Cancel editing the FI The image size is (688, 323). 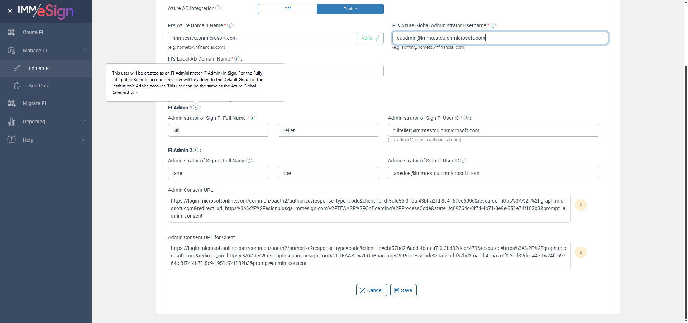[x=371, y=290]
